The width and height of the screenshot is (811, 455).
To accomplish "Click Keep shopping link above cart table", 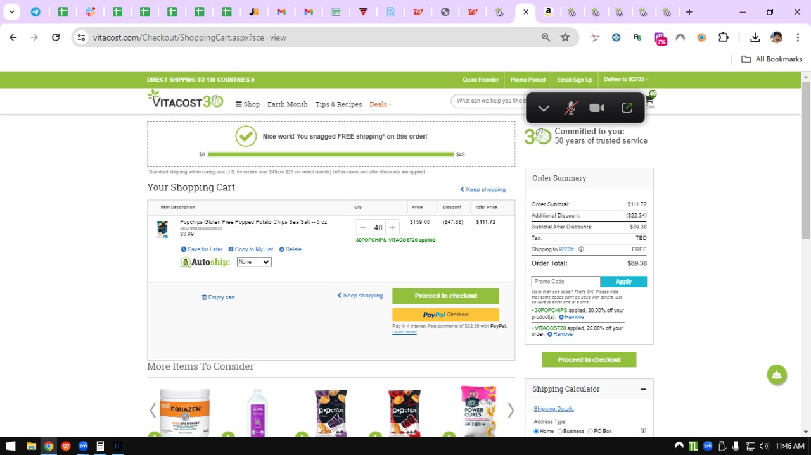I will pyautogui.click(x=483, y=189).
